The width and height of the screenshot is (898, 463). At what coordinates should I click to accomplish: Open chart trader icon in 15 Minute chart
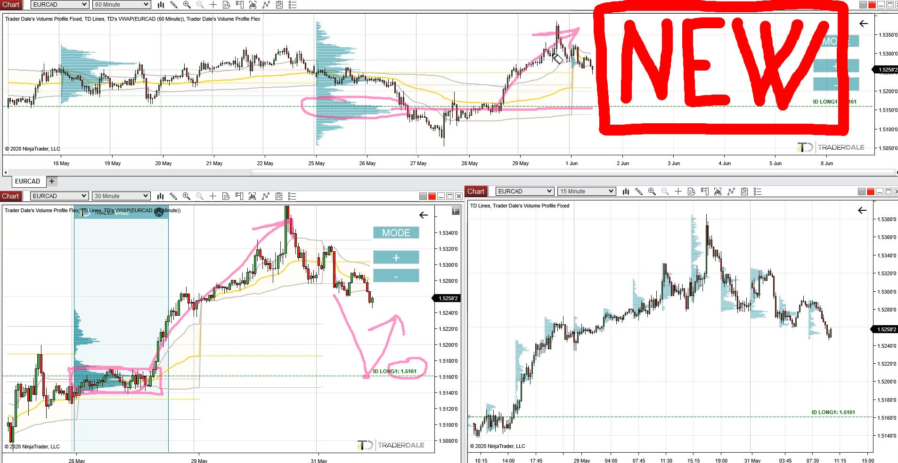pyautogui.click(x=705, y=192)
